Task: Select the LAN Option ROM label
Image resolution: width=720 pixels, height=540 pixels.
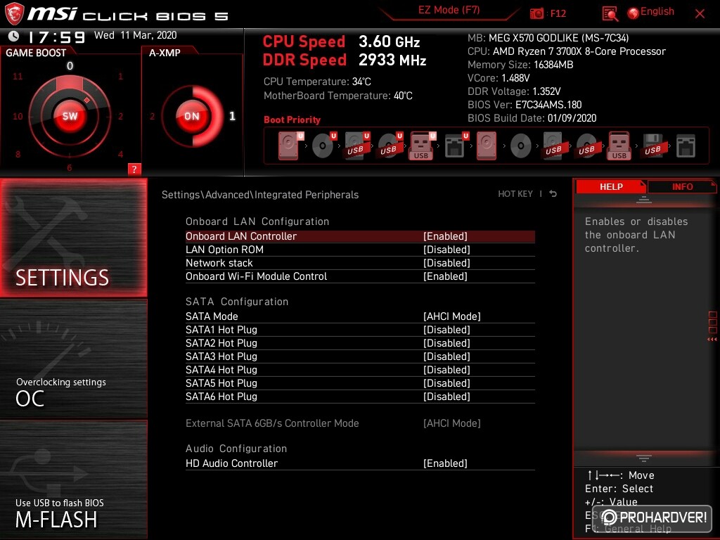Action: 224,250
